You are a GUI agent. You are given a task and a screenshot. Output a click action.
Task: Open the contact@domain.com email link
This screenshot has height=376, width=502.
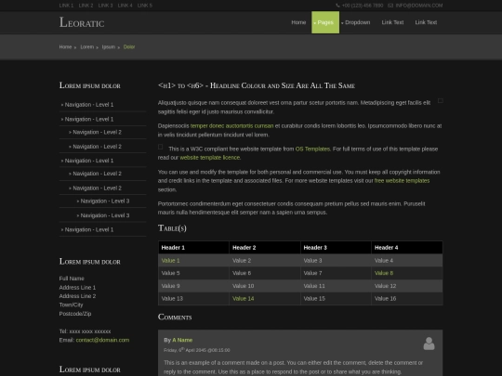pos(102,340)
